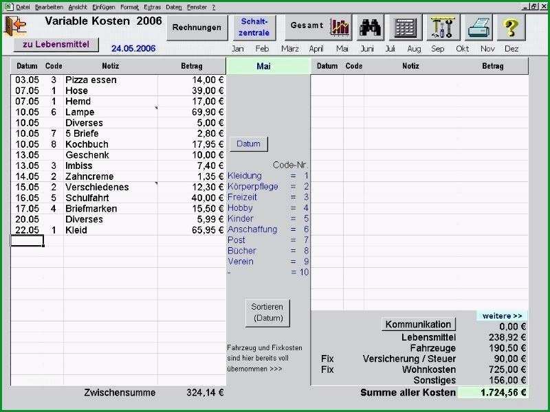The height and width of the screenshot is (412, 550).
Task: Select the 'Briefmarken' note cell
Action: point(111,209)
